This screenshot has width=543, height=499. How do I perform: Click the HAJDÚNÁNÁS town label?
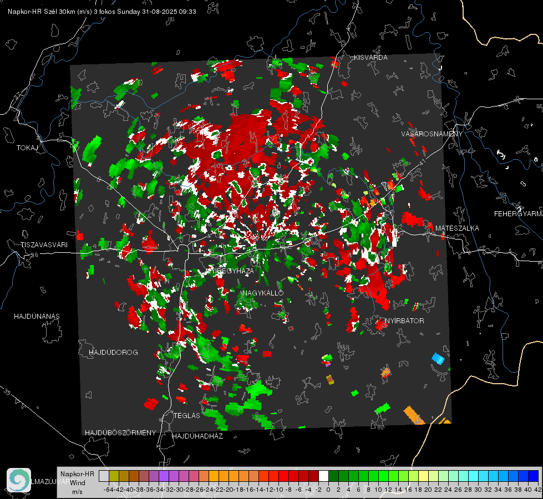click(37, 316)
